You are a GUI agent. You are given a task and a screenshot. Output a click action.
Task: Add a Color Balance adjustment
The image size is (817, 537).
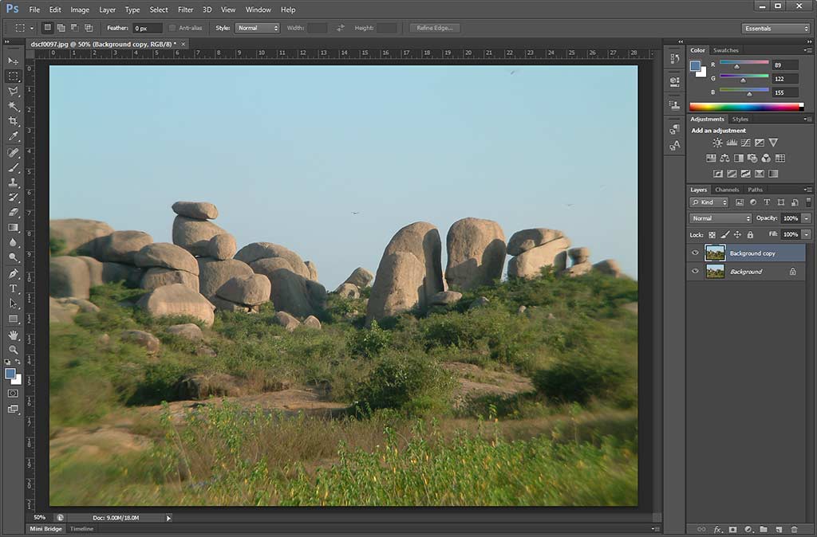point(724,159)
